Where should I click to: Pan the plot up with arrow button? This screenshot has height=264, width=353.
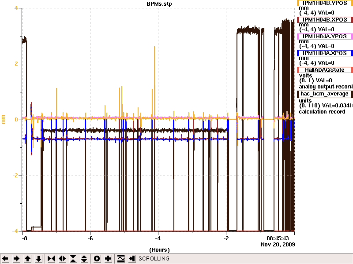click(27, 259)
